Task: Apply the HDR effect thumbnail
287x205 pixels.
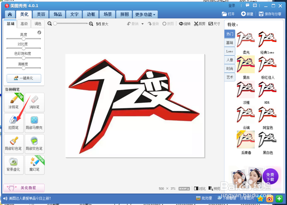Action: point(267,89)
